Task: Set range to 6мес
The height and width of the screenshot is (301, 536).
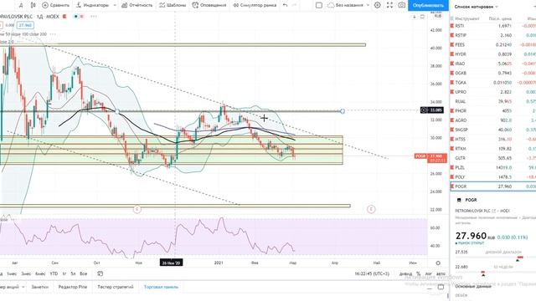Action: click(x=40, y=273)
